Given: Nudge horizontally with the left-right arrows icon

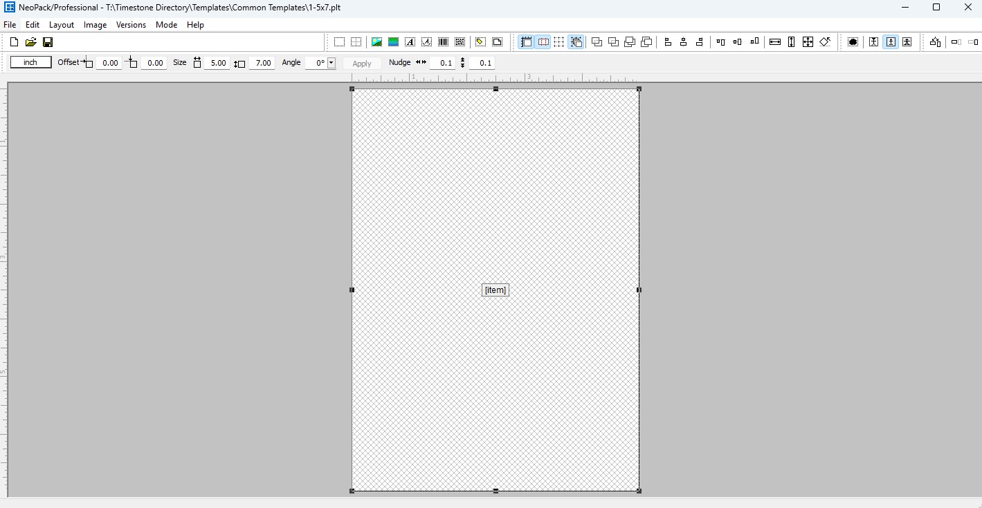Looking at the screenshot, I should click(421, 62).
